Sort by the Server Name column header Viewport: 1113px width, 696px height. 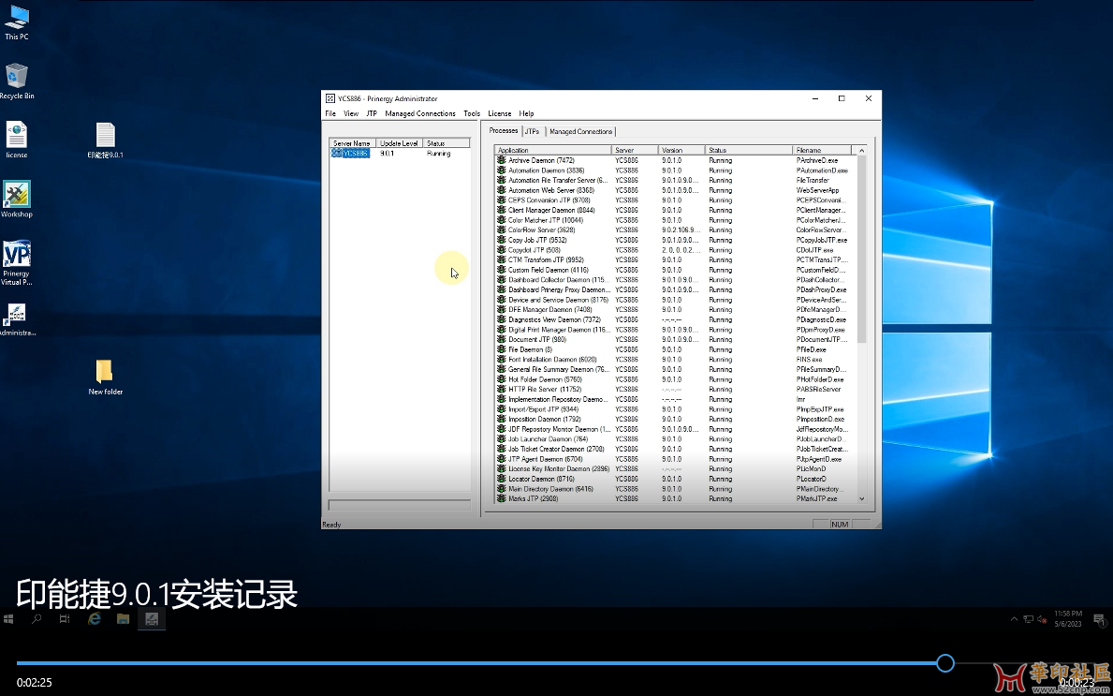pyautogui.click(x=353, y=143)
